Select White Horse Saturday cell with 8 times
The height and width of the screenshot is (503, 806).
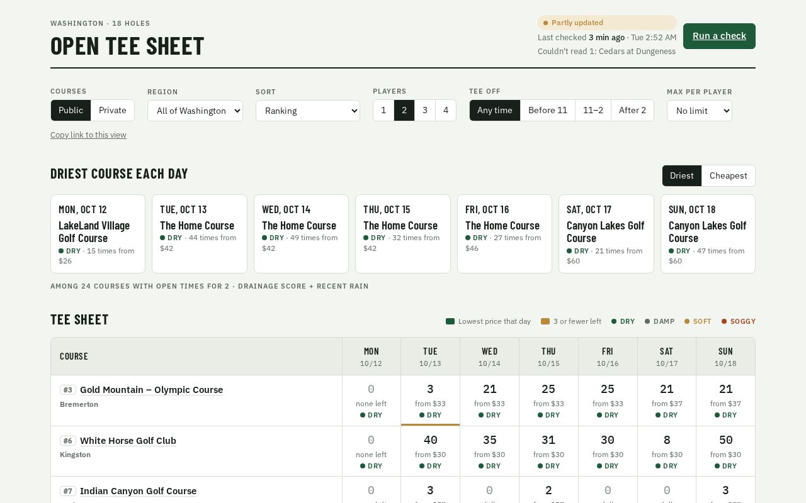(667, 451)
